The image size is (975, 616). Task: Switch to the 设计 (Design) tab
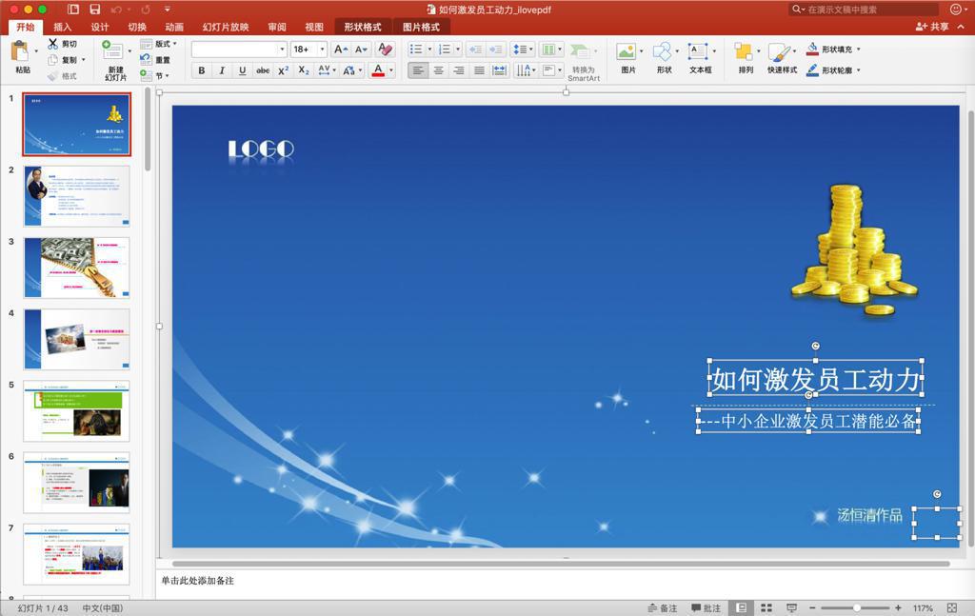pos(99,27)
